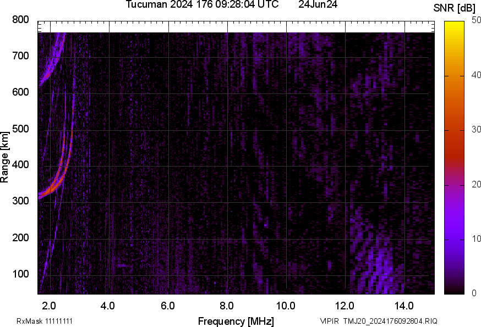The height and width of the screenshot is (327, 481).
Task: Click the range tick label '300'
Action: click(20, 201)
